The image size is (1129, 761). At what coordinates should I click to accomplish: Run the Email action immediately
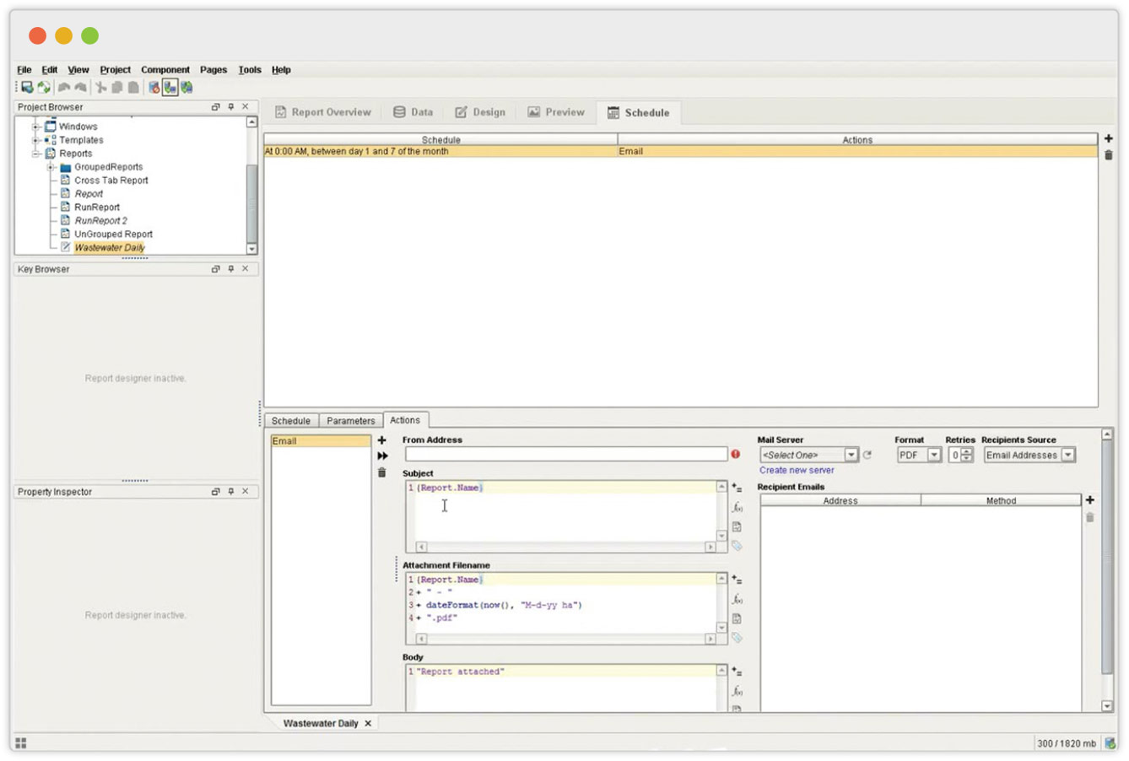382,456
